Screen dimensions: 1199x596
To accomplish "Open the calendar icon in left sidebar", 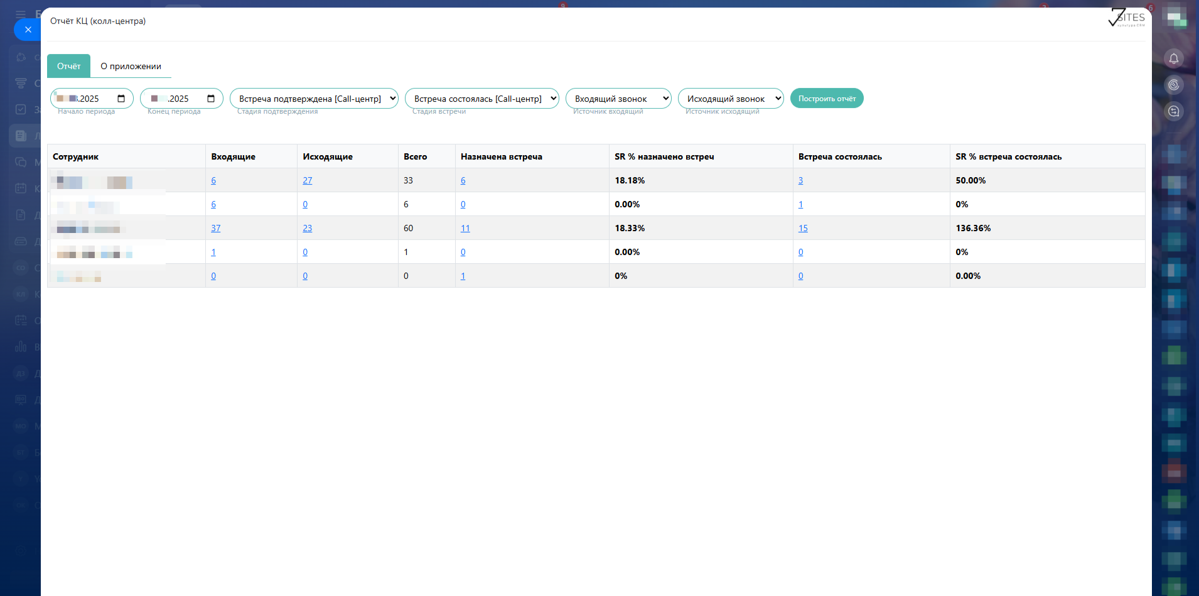I will pyautogui.click(x=21, y=188).
